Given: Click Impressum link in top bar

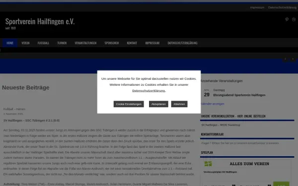Looking at the screenshot, I should (x=257, y=7).
